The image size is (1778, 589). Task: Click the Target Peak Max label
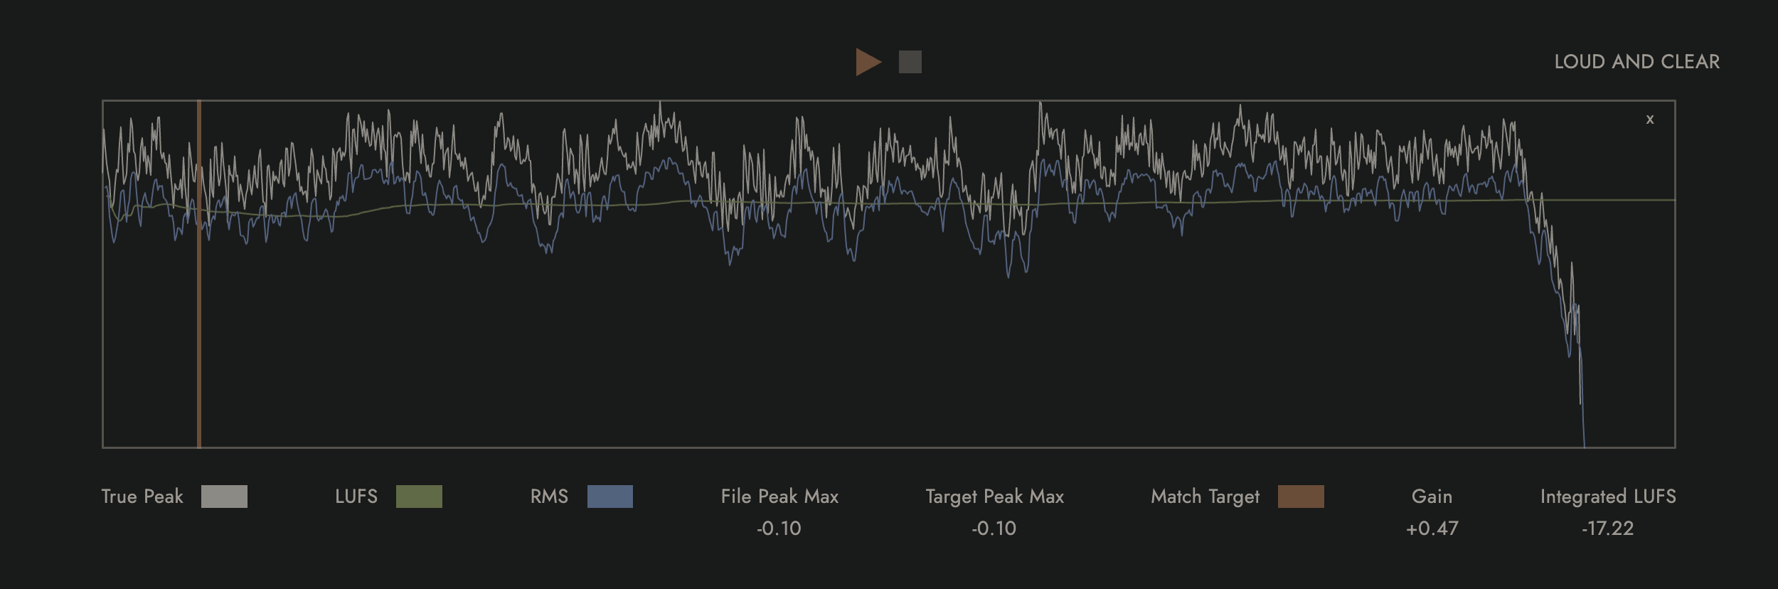point(994,497)
